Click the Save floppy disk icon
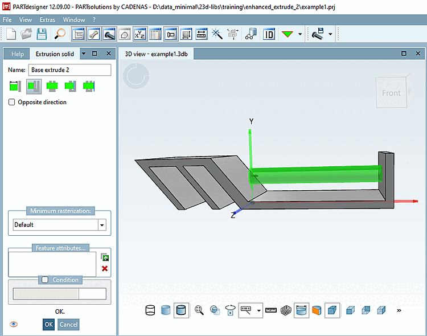The width and height of the screenshot is (427, 336). pyautogui.click(x=42, y=34)
